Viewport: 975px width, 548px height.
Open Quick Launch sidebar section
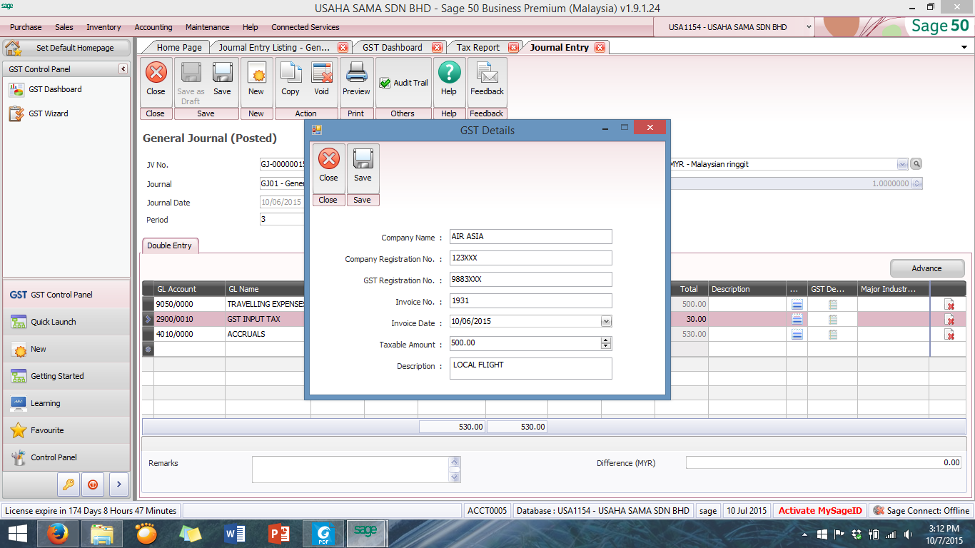point(66,322)
